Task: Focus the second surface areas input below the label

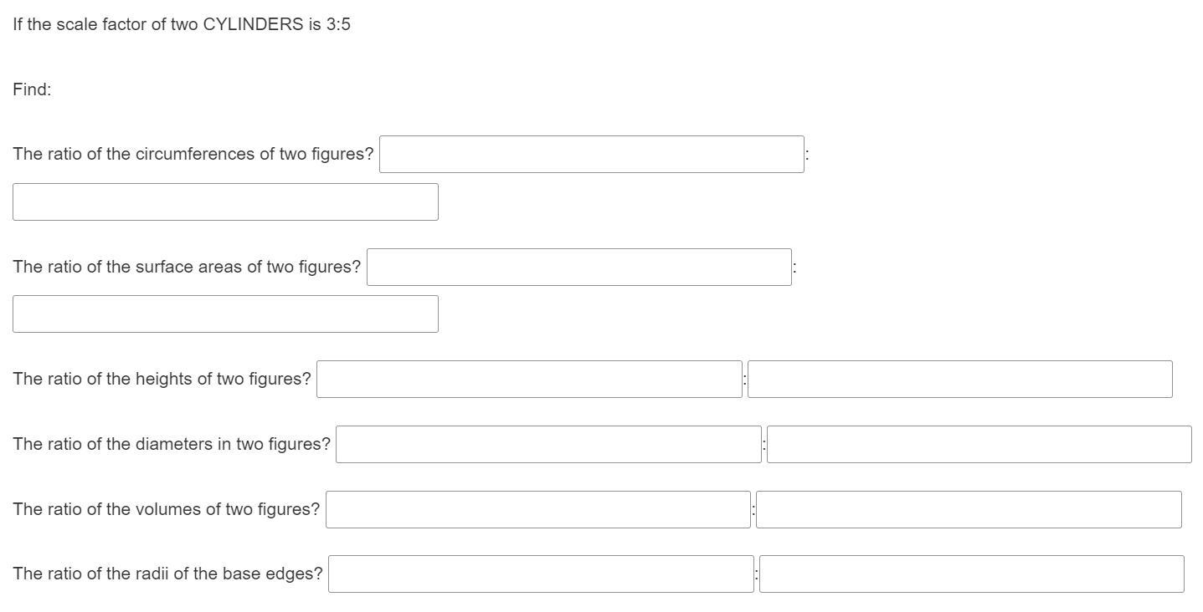Action: (x=225, y=314)
